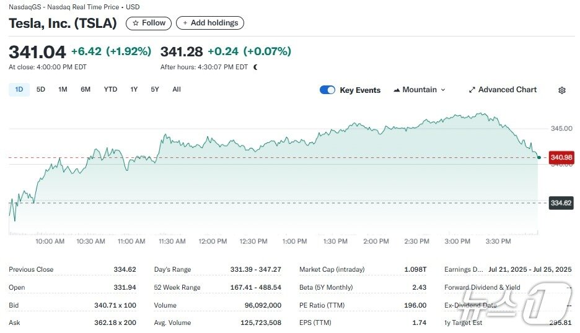Viewport: 580px width, 333px height.
Task: Click the Beta (5Y Monthly) label
Action: pos(326,287)
